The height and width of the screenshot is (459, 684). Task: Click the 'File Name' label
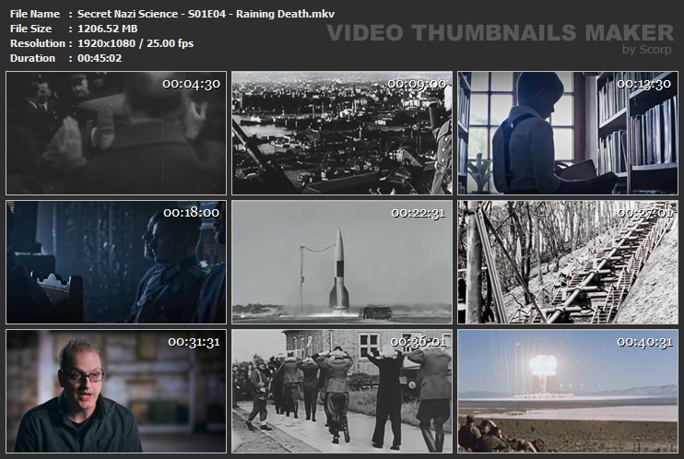click(x=35, y=14)
